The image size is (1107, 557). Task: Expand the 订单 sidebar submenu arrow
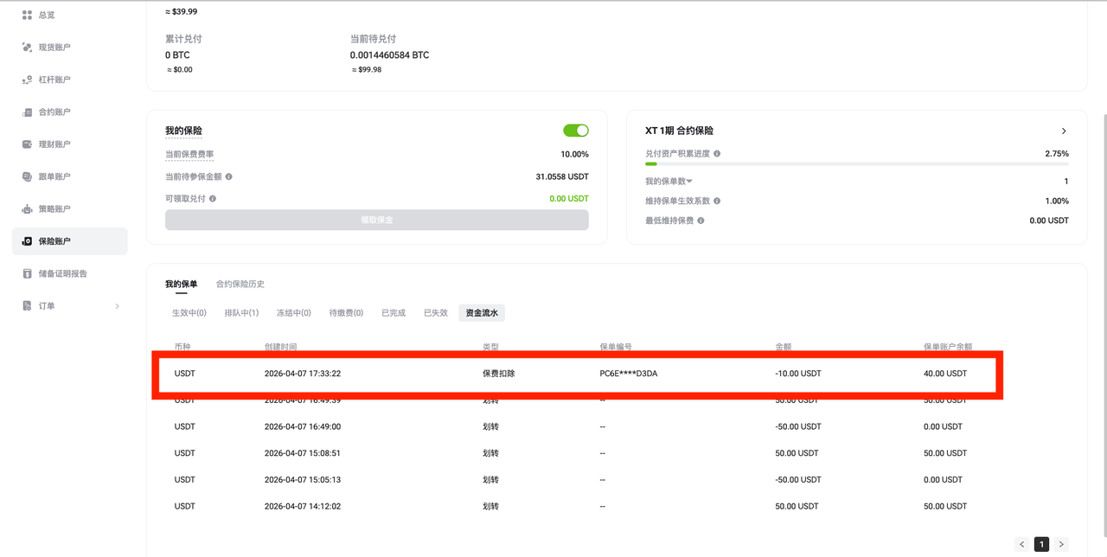coord(117,306)
